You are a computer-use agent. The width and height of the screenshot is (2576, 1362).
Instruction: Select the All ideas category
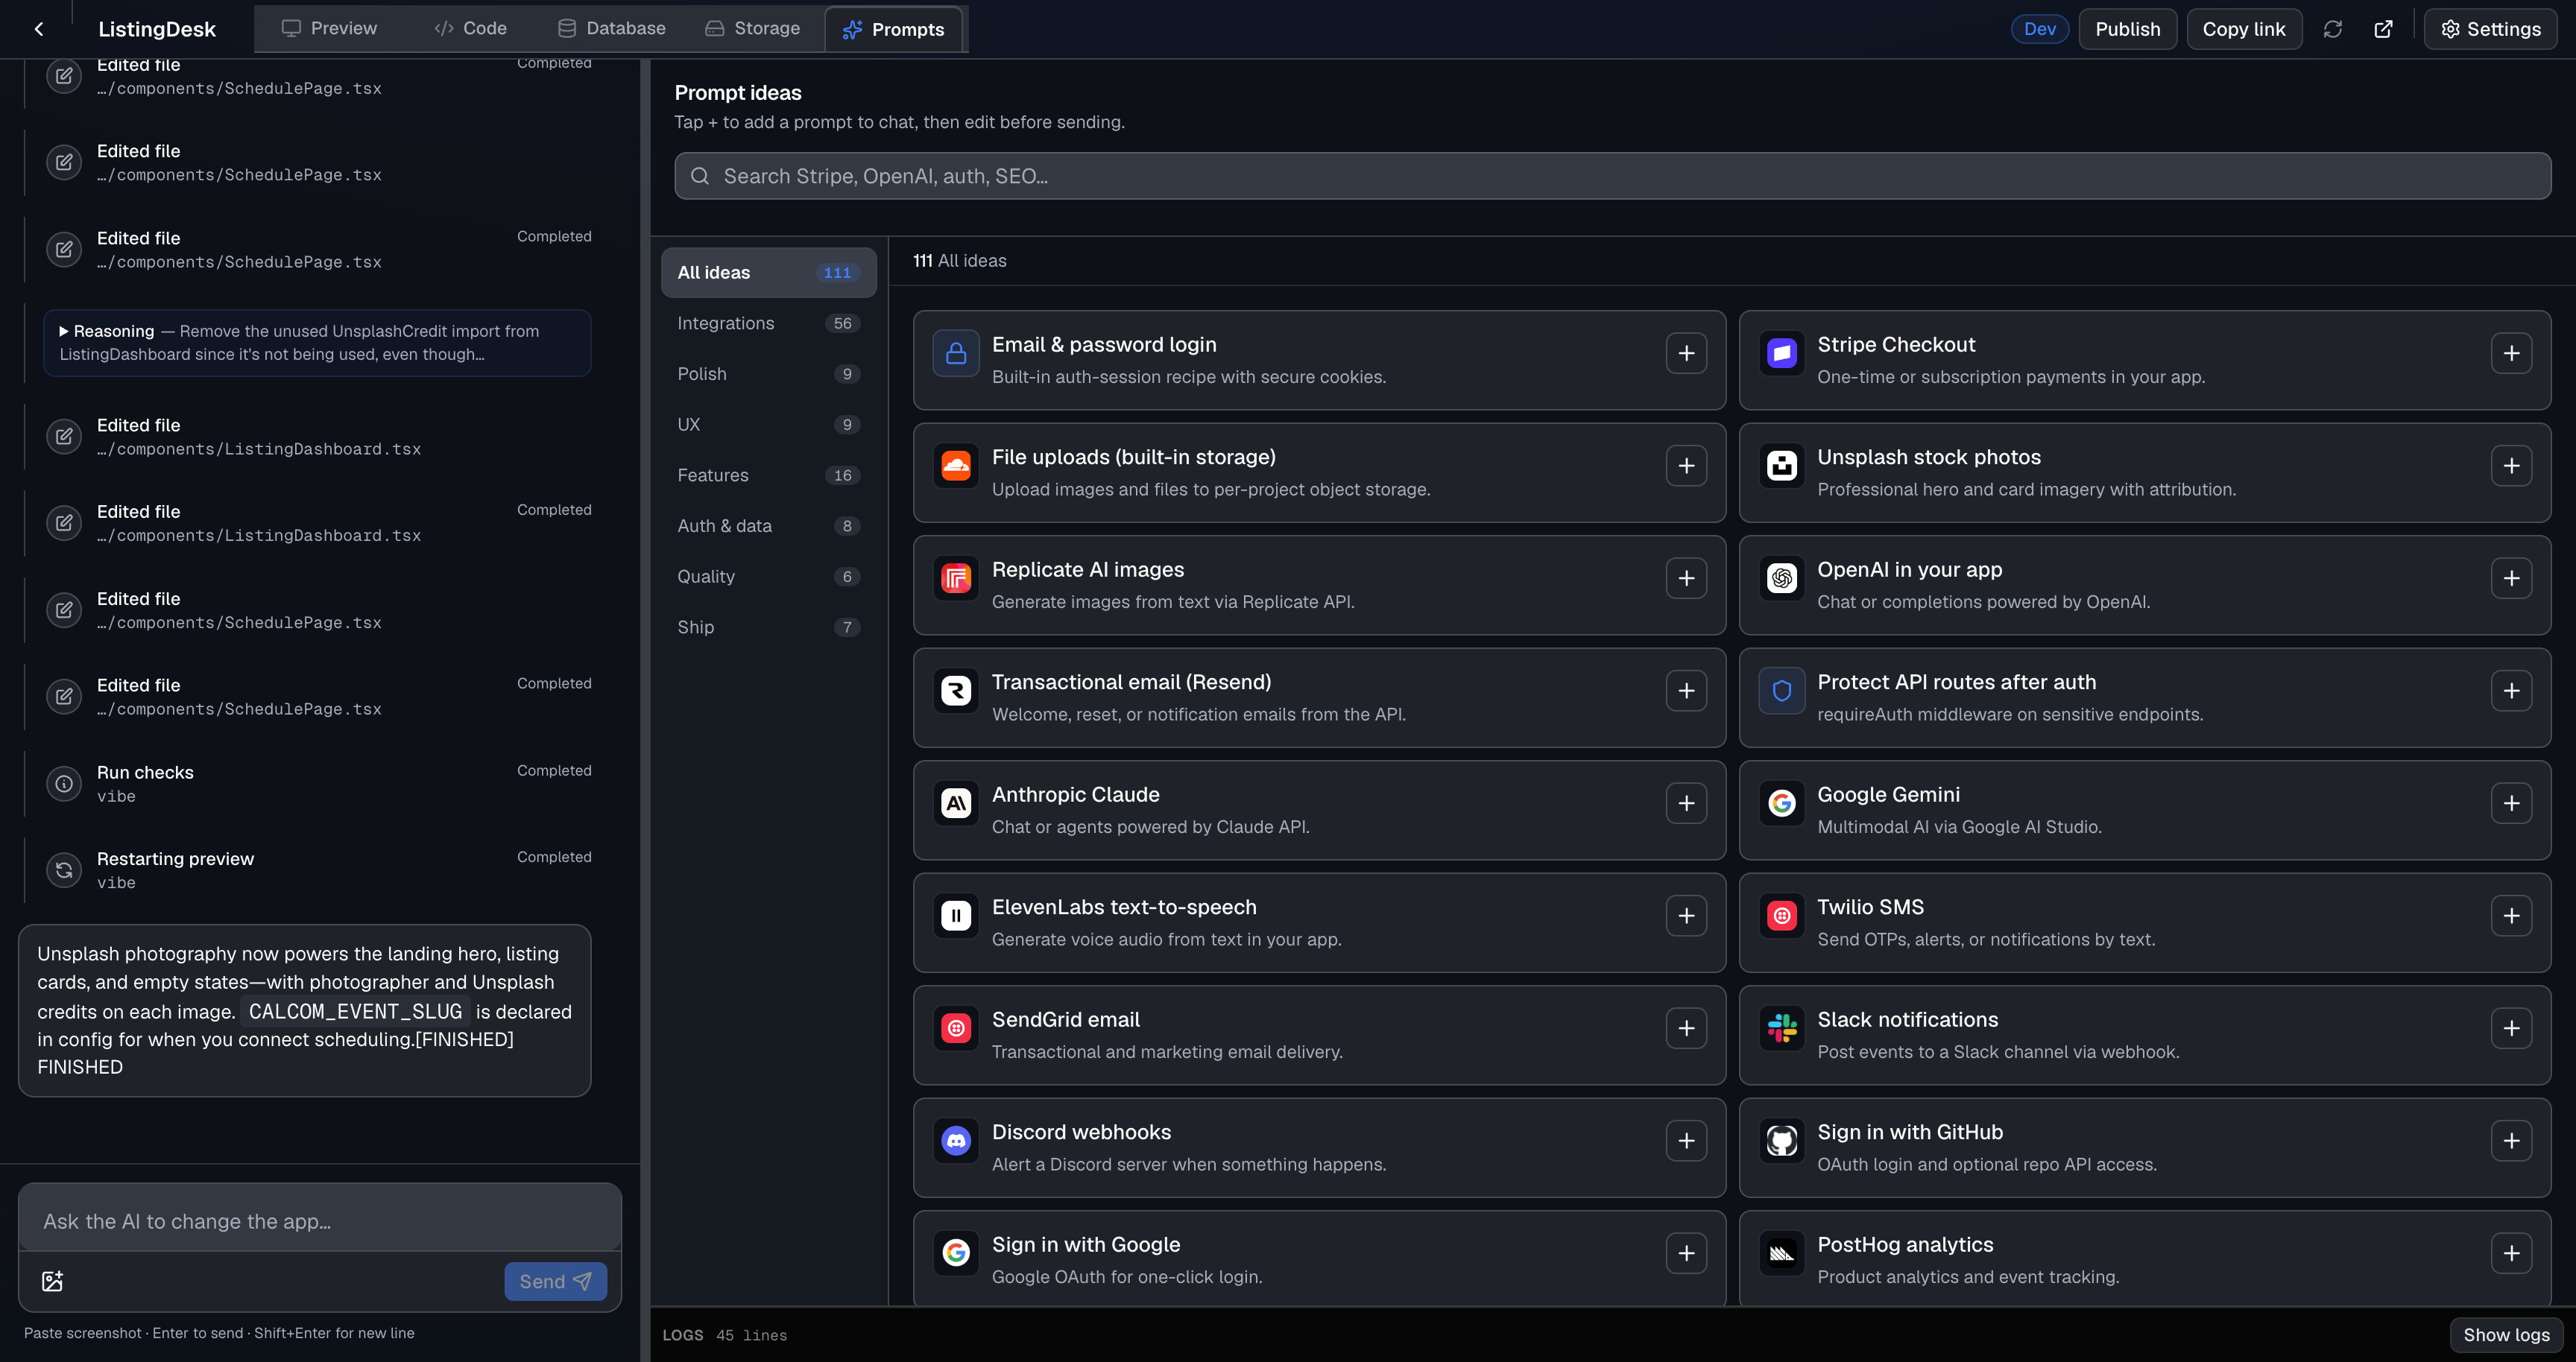pos(768,273)
